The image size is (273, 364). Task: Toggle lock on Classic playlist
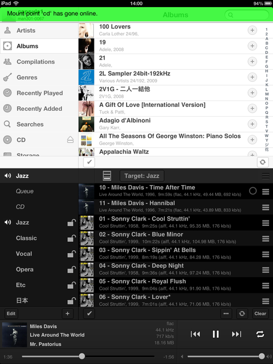pos(72,238)
